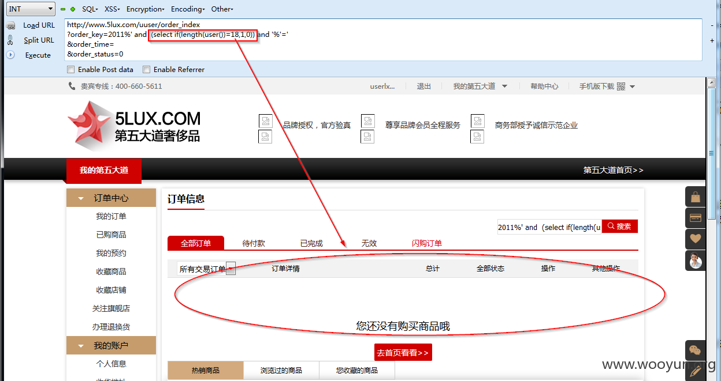Open the heart favorites sidebar icon
The image size is (721, 381).
coord(696,239)
